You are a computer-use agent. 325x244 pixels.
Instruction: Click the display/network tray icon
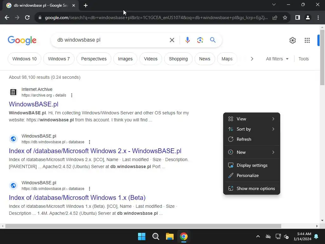tap(278, 236)
